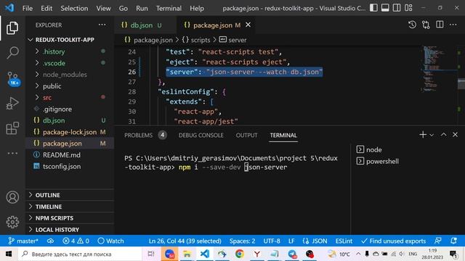Customize layout icon in title bar
The height and width of the screenshot is (261, 465).
(x=408, y=8)
